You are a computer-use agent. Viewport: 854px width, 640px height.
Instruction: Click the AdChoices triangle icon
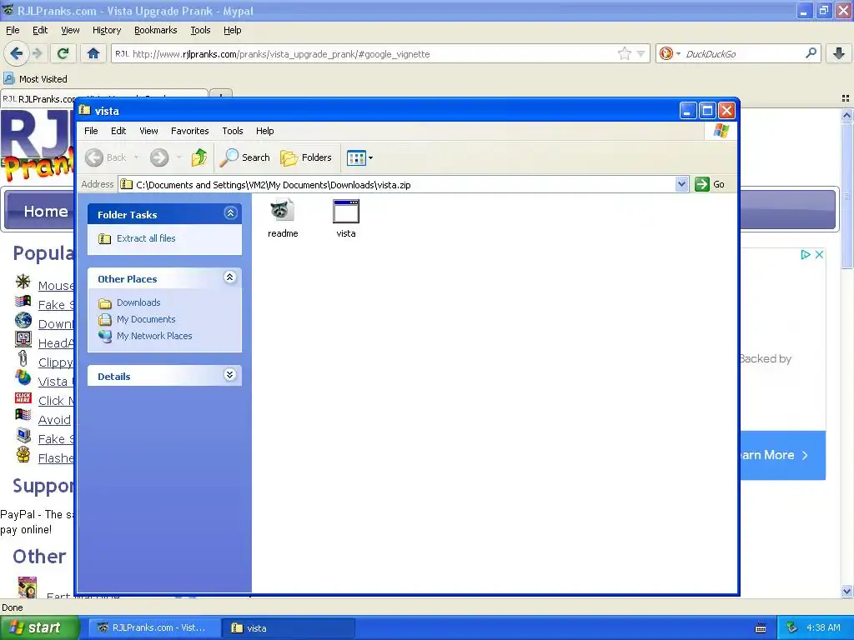click(x=806, y=255)
